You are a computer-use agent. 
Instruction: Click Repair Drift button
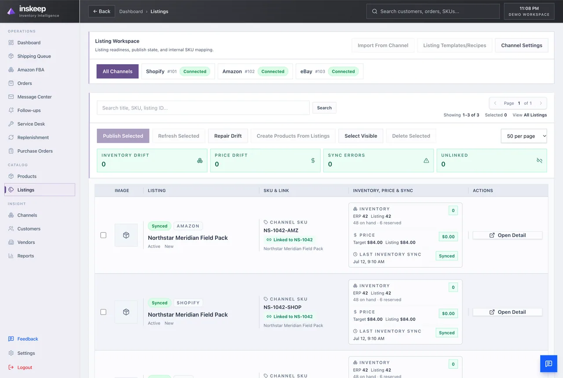[228, 136]
